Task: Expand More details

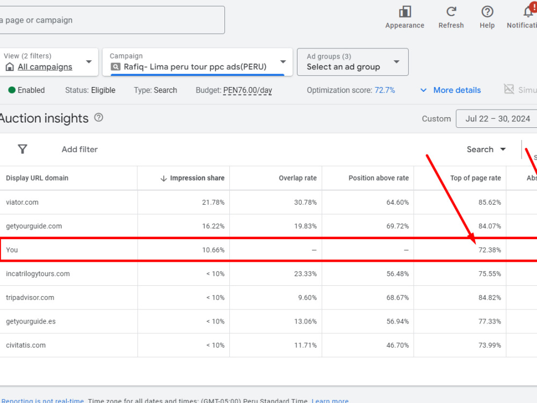Action: (x=451, y=90)
